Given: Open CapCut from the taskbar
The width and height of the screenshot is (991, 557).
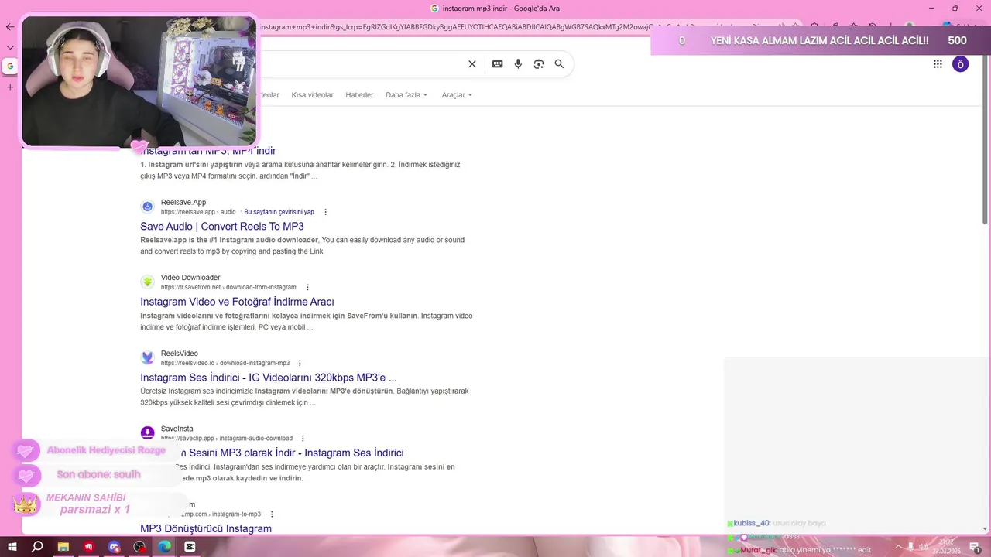Looking at the screenshot, I should click(190, 547).
